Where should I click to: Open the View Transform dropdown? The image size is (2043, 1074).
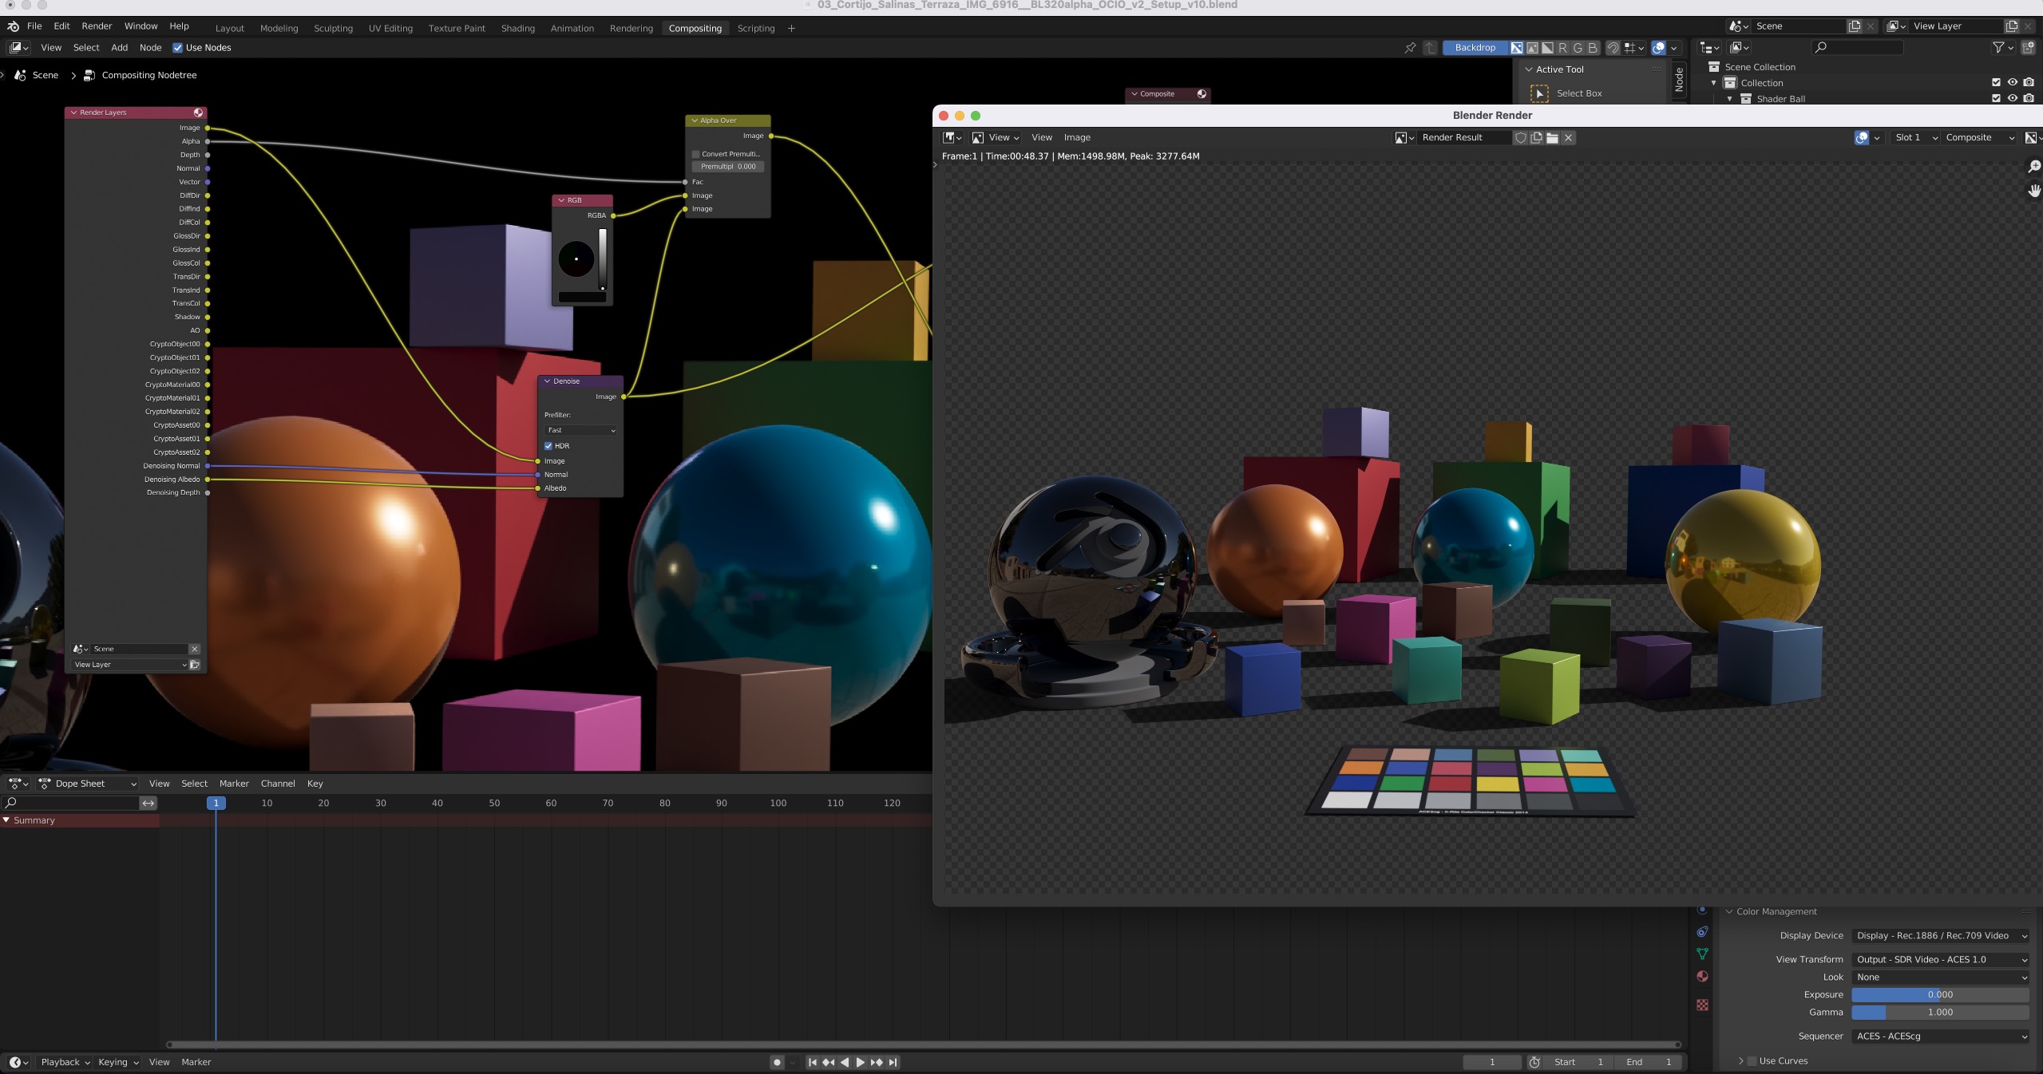pyautogui.click(x=1940, y=960)
